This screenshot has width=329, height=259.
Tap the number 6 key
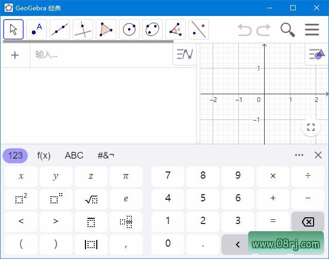(x=238, y=199)
